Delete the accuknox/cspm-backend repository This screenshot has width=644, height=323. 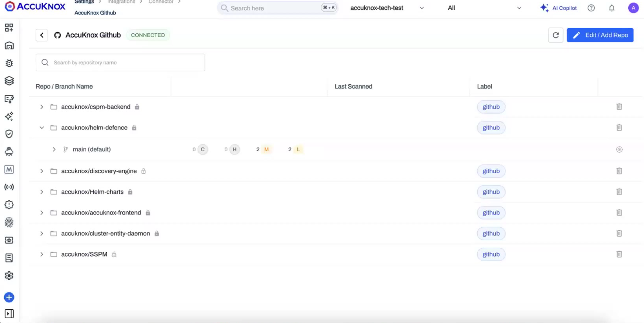(619, 107)
